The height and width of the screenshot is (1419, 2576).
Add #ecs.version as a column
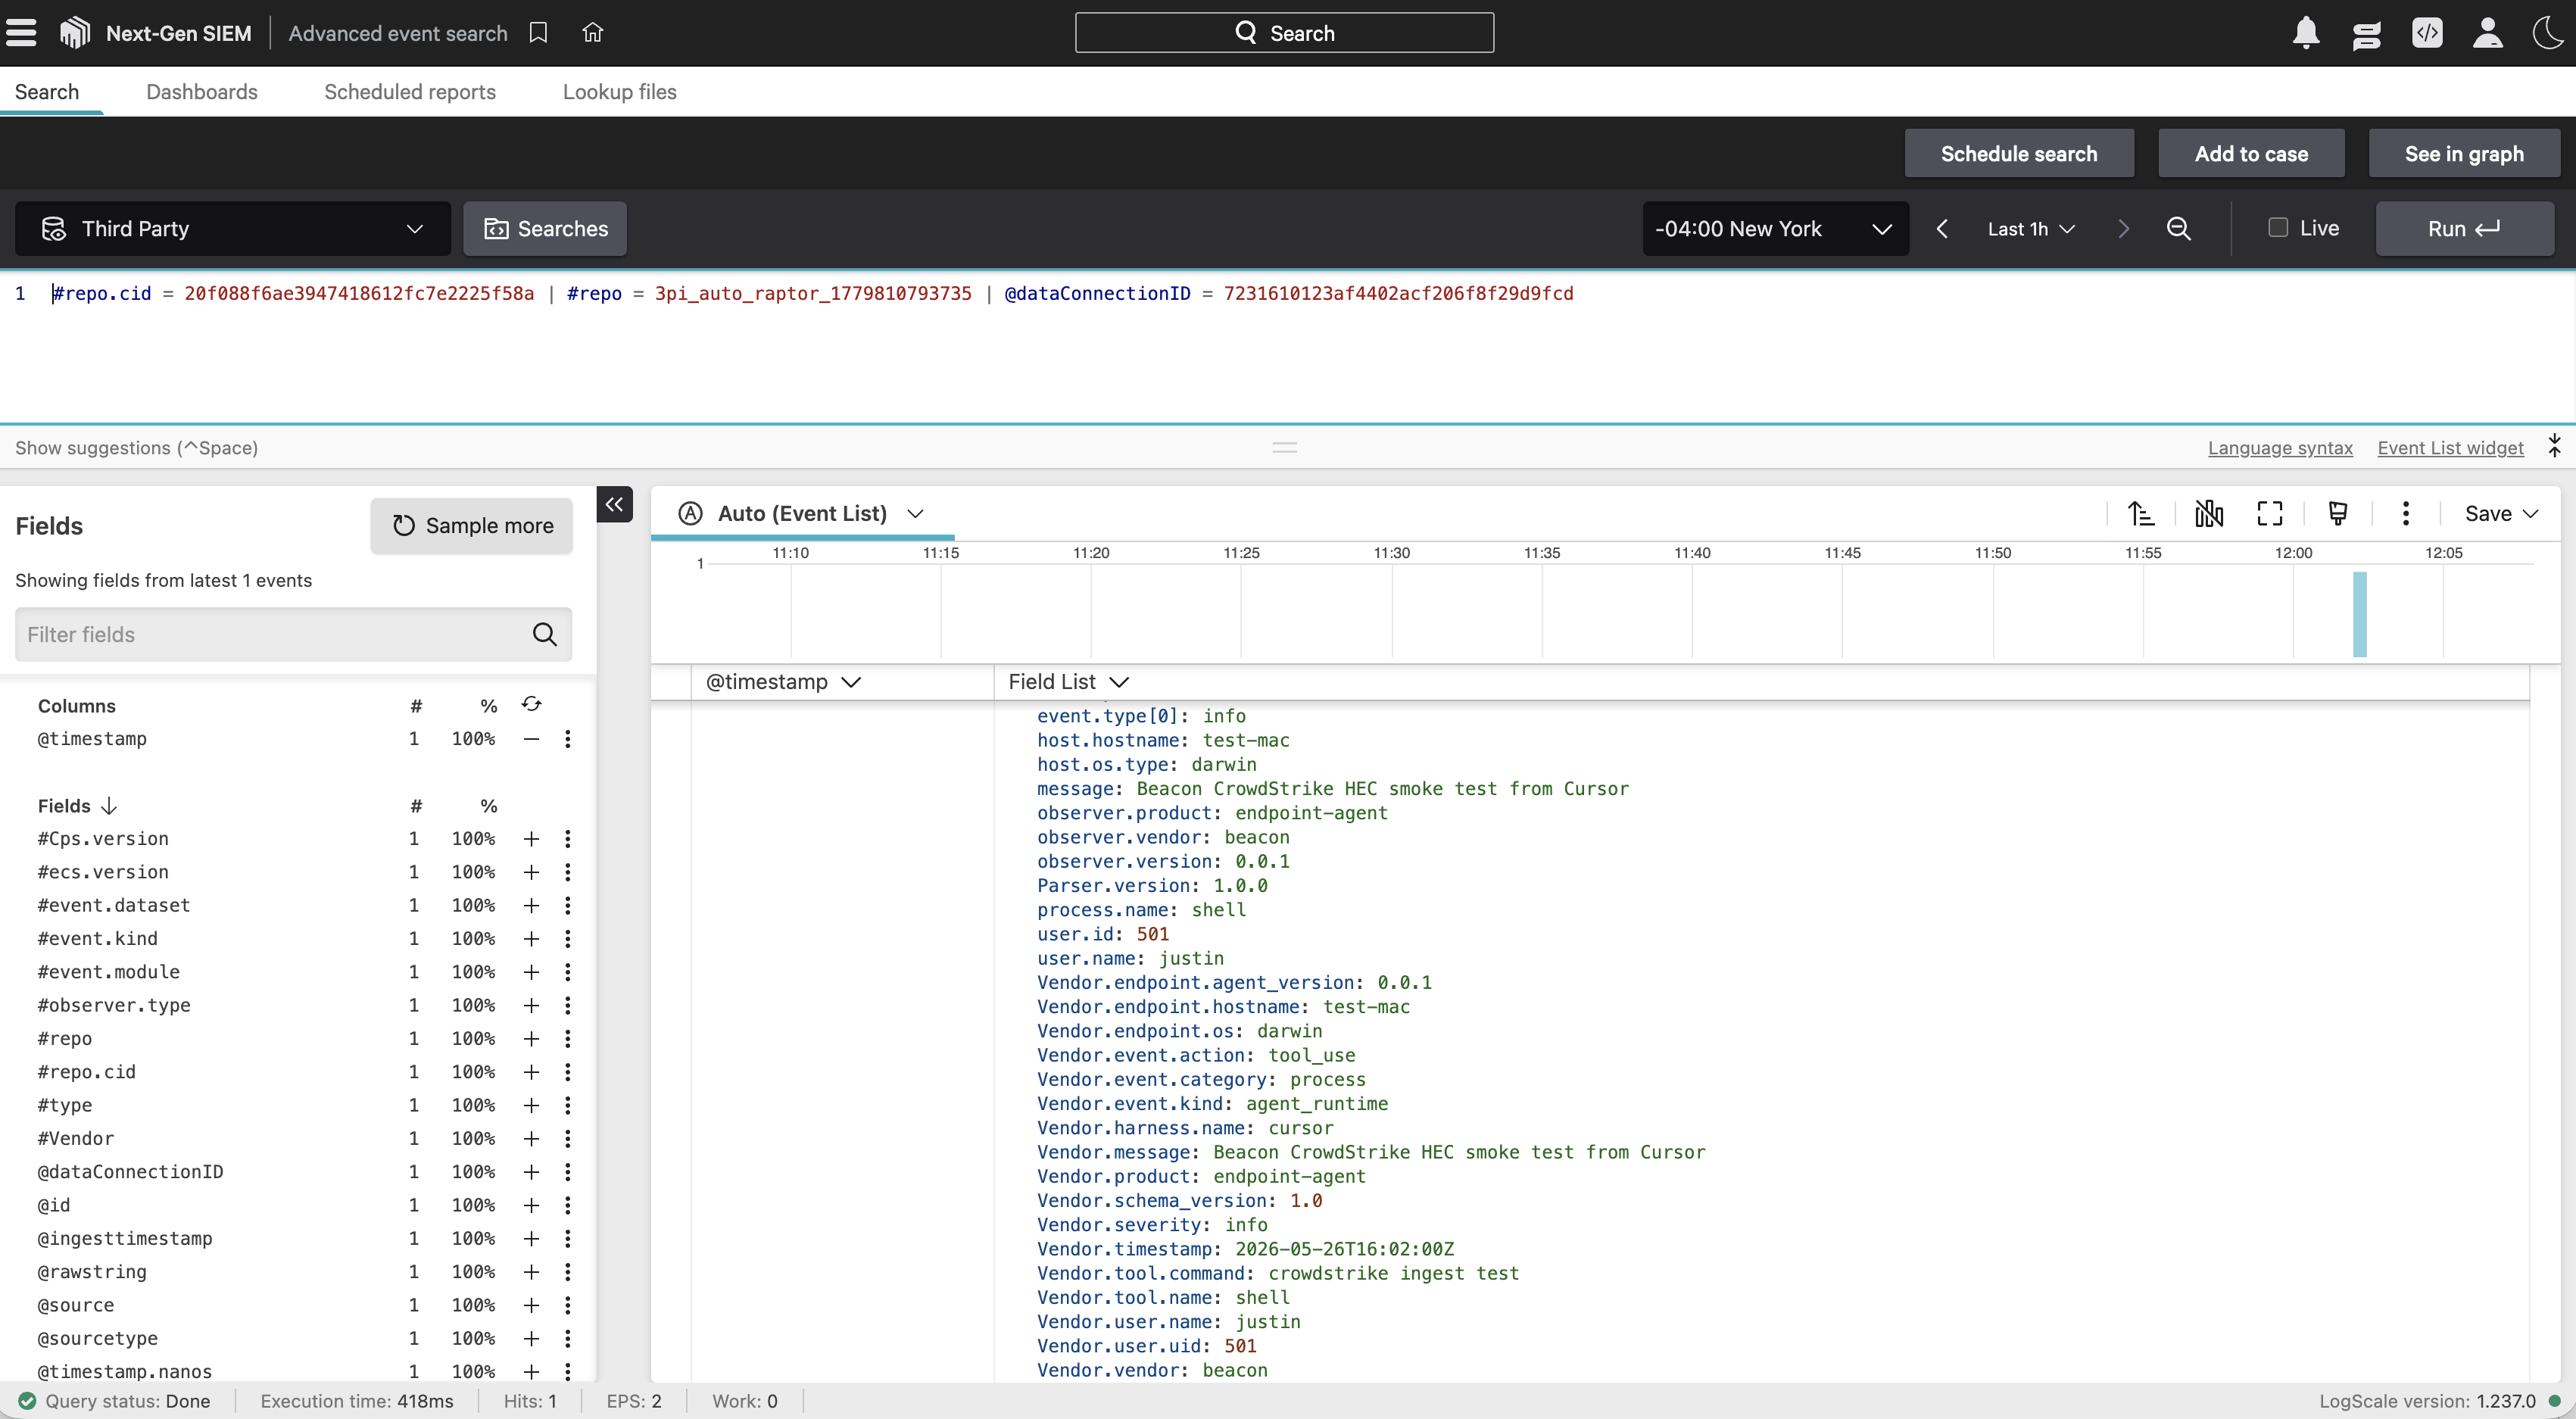pyautogui.click(x=531, y=872)
